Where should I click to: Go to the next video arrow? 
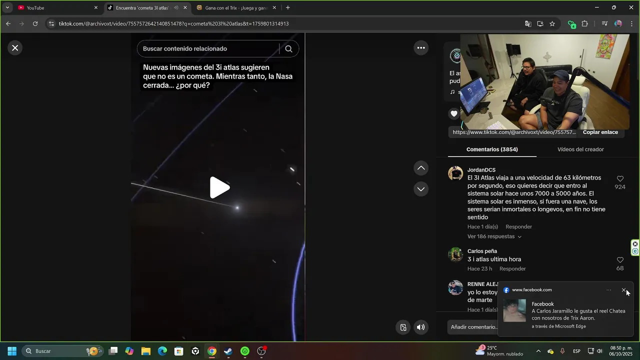[421, 189]
